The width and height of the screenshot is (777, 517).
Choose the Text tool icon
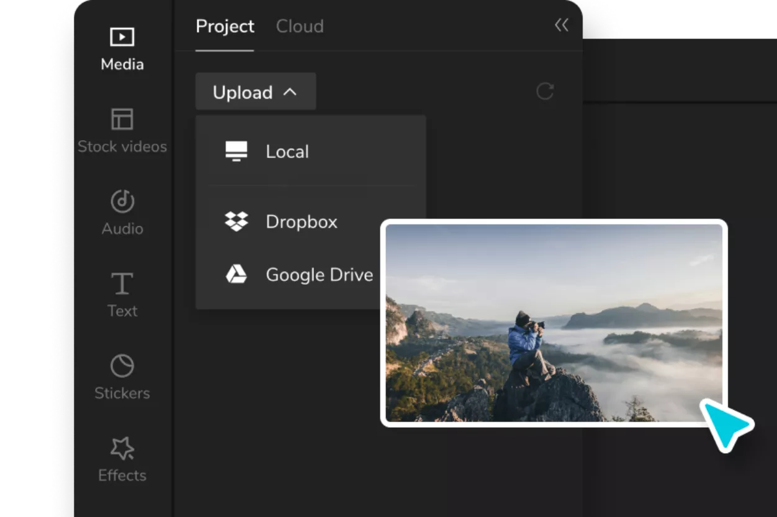122,284
